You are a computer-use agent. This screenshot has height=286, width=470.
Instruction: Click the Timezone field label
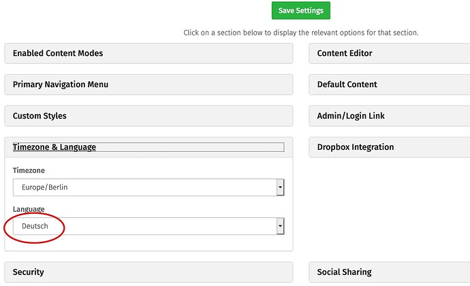[29, 170]
